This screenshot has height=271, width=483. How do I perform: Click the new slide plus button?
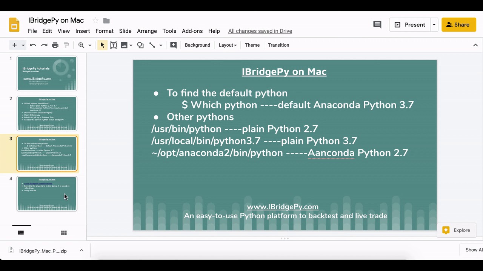click(x=14, y=45)
